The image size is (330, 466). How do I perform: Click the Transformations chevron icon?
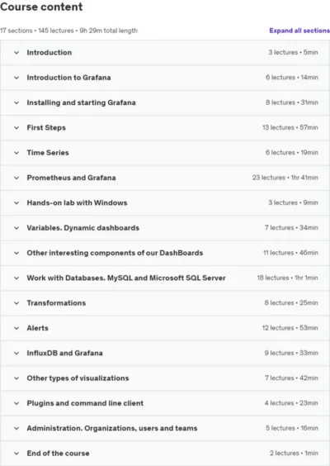16,303
